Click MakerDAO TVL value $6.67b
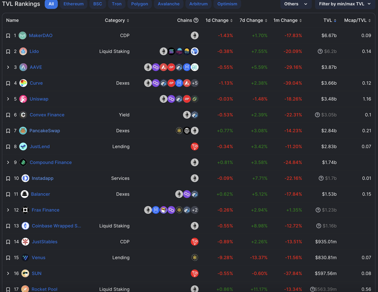This screenshot has height=292, width=378. click(x=329, y=36)
